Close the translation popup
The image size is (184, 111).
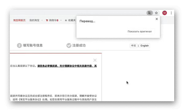[157, 19]
